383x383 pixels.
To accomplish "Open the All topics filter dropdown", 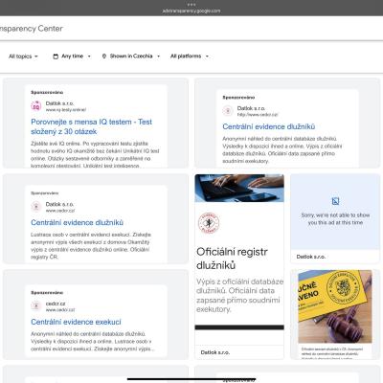I will tap(23, 56).
